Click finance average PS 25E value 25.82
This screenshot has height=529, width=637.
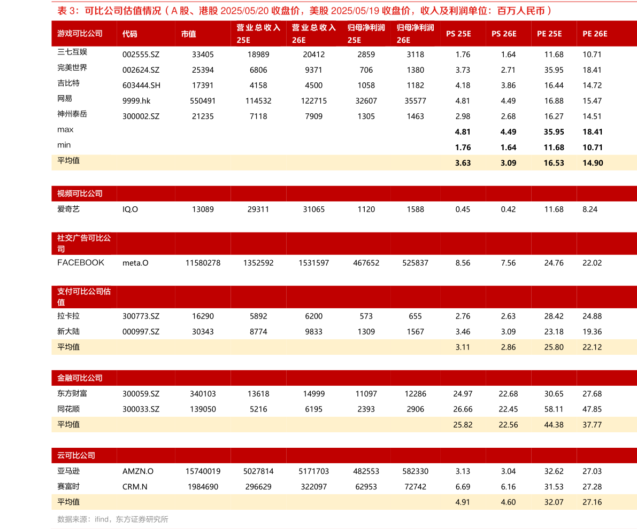(463, 425)
